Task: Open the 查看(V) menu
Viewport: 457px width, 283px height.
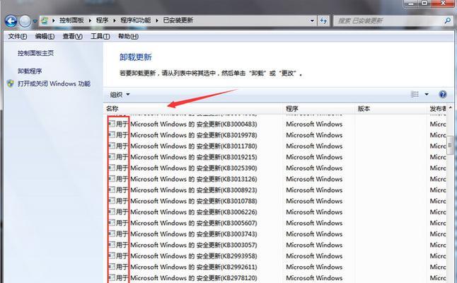Action: (x=73, y=36)
